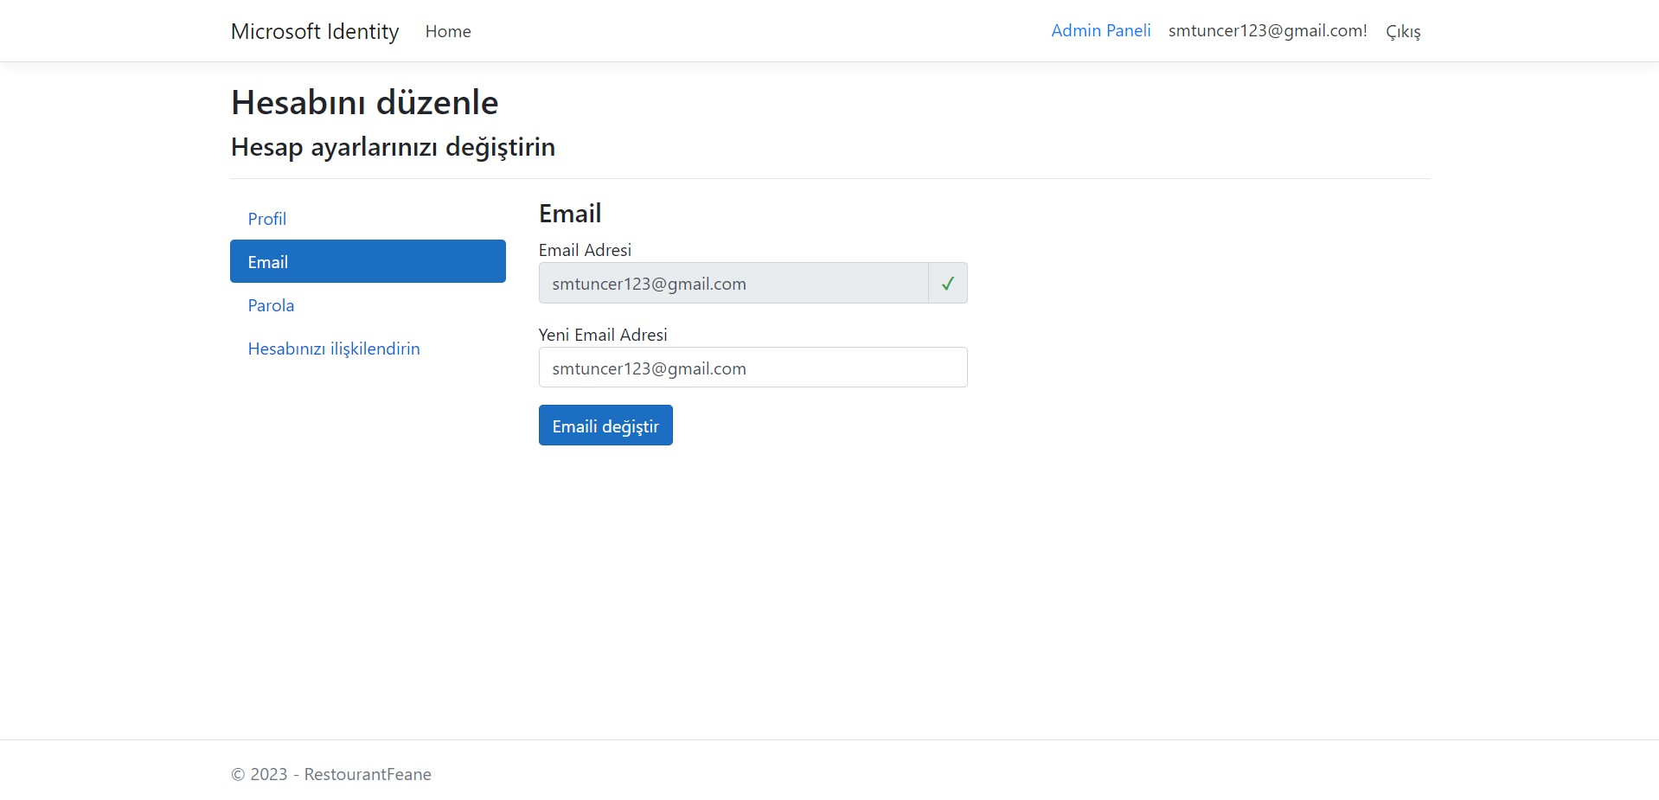Log out via the Çıkış link
Viewport: 1659px width, 800px height.
1402,31
